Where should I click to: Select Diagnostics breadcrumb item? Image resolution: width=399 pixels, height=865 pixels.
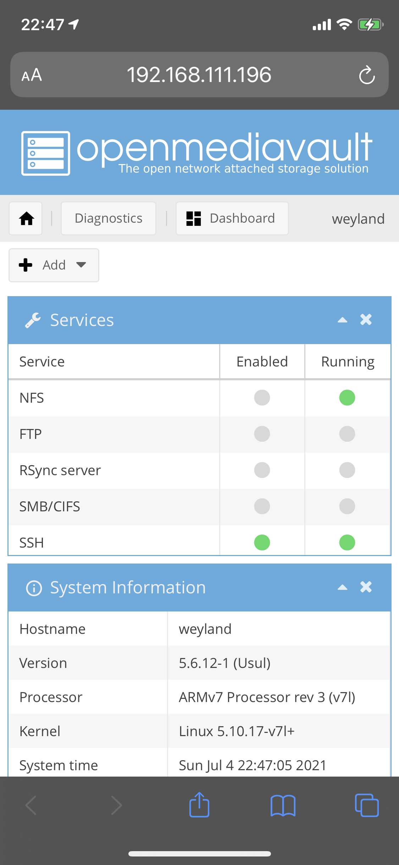pyautogui.click(x=109, y=218)
